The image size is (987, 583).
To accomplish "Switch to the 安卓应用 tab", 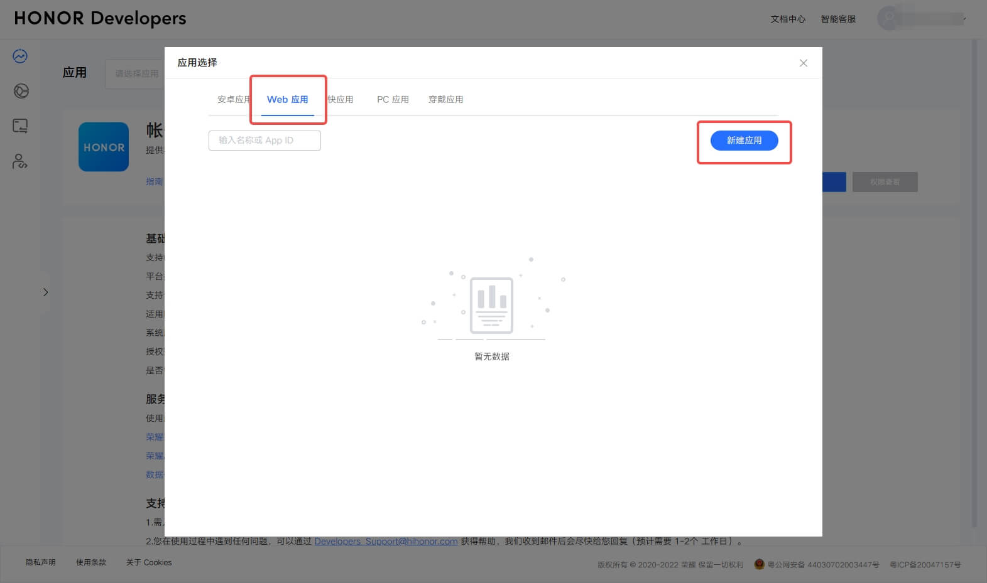I will 232,100.
